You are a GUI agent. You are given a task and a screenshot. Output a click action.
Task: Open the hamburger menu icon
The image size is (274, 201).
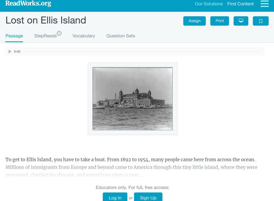coord(264,4)
